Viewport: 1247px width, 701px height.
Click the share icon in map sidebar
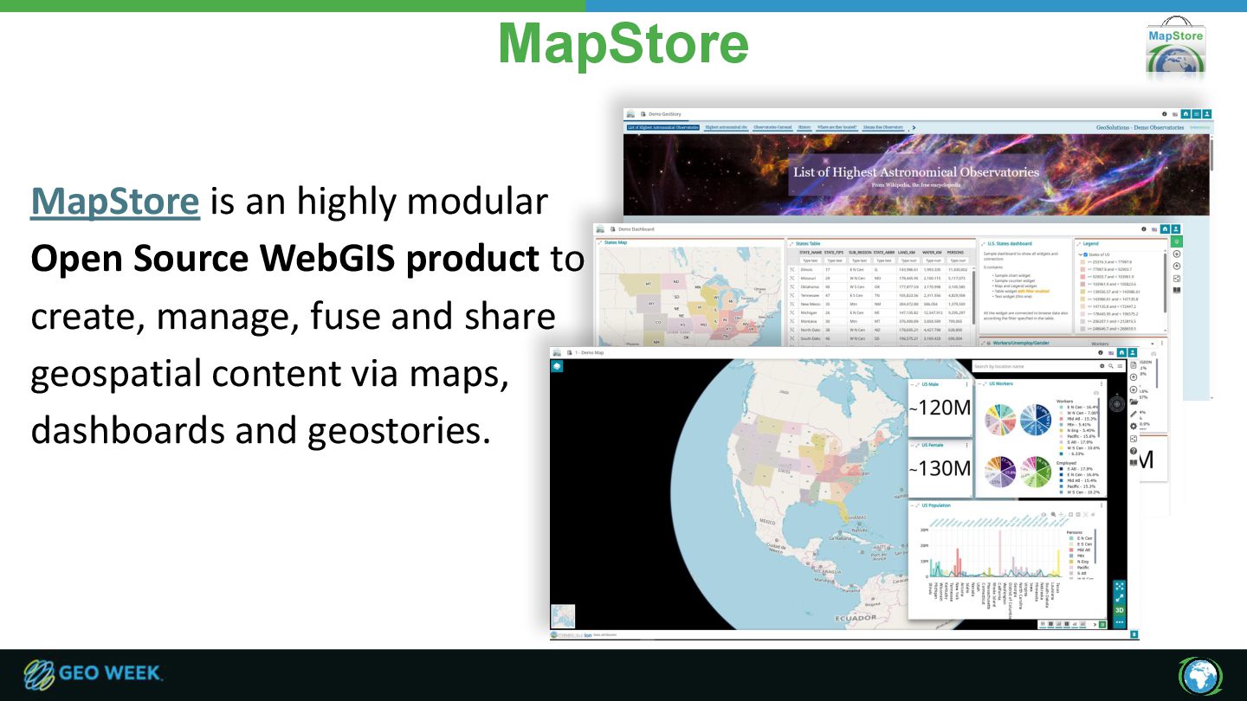click(1134, 439)
